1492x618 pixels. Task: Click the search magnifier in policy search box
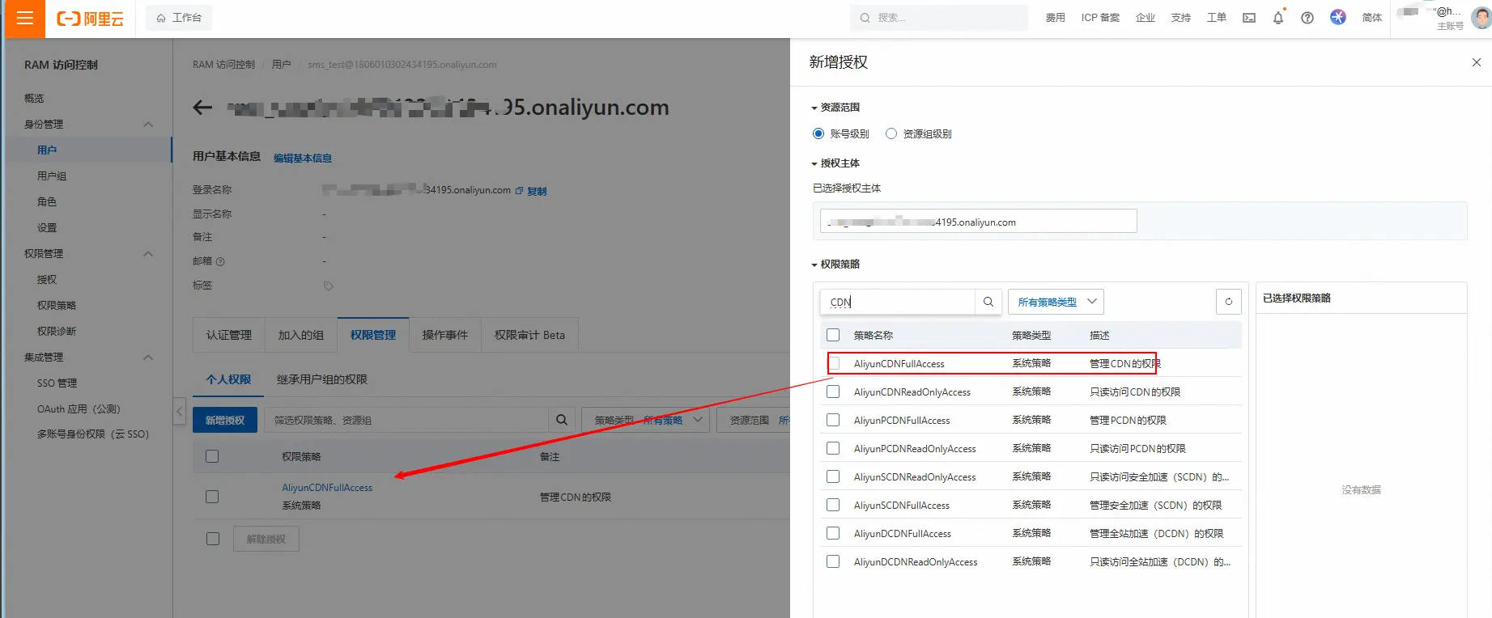click(988, 302)
